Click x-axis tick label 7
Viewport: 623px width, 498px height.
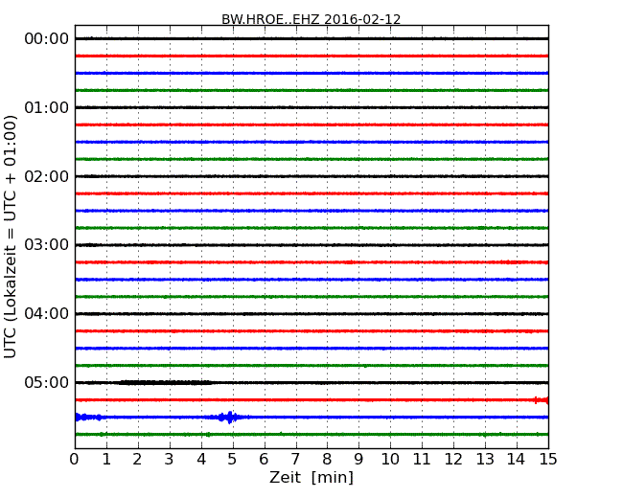point(295,459)
